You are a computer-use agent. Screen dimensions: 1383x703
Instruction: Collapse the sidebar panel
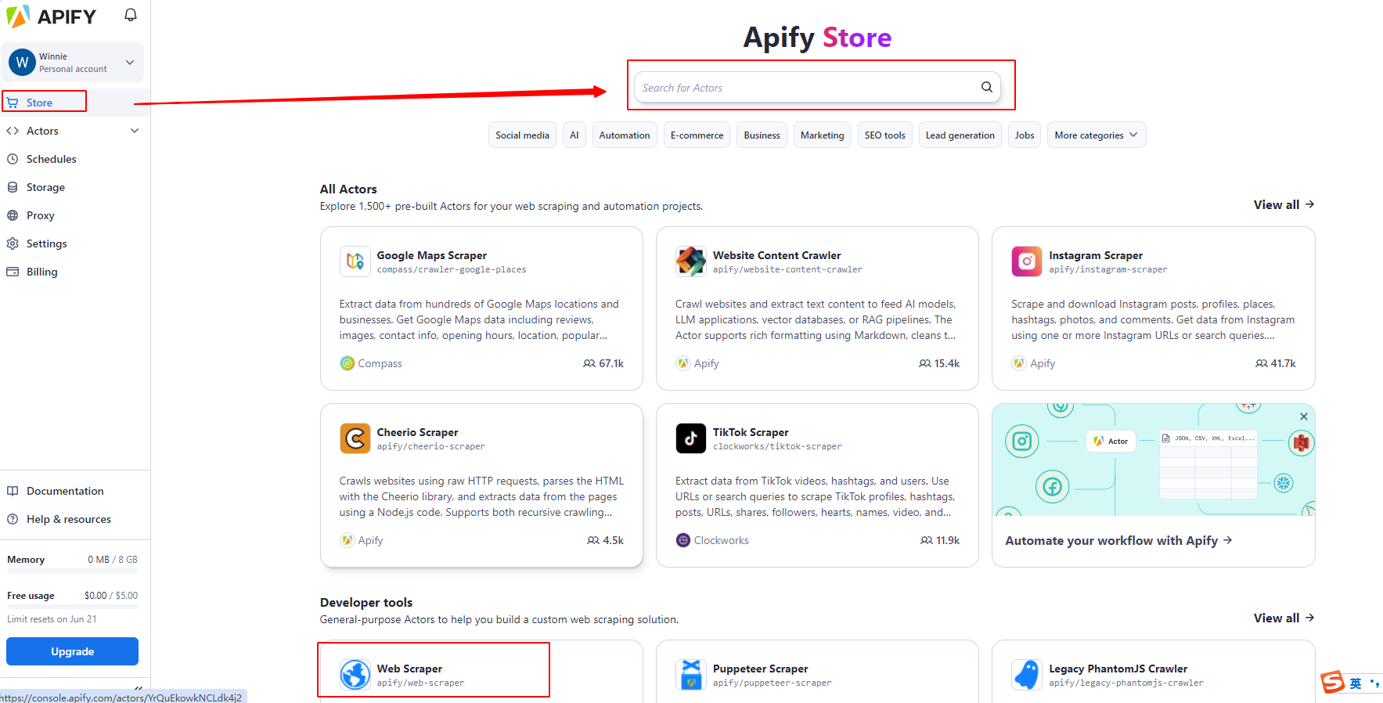point(139,688)
